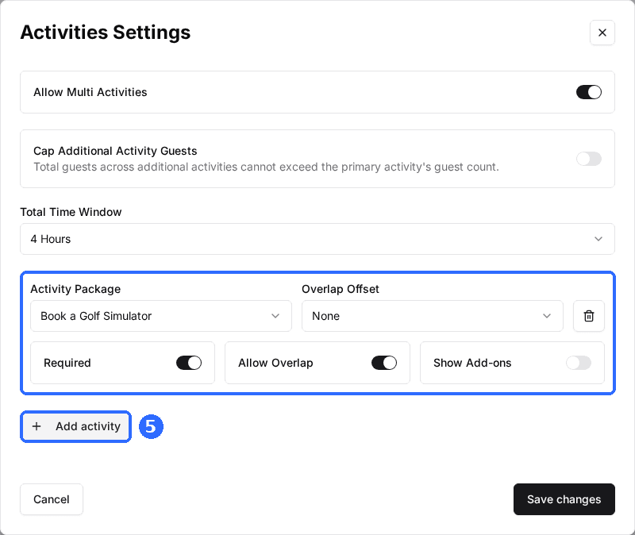Click the Cancel button

tap(52, 499)
